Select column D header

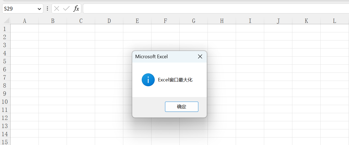coord(109,21)
